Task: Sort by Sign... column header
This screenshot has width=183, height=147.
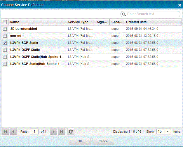Action: click(102, 22)
